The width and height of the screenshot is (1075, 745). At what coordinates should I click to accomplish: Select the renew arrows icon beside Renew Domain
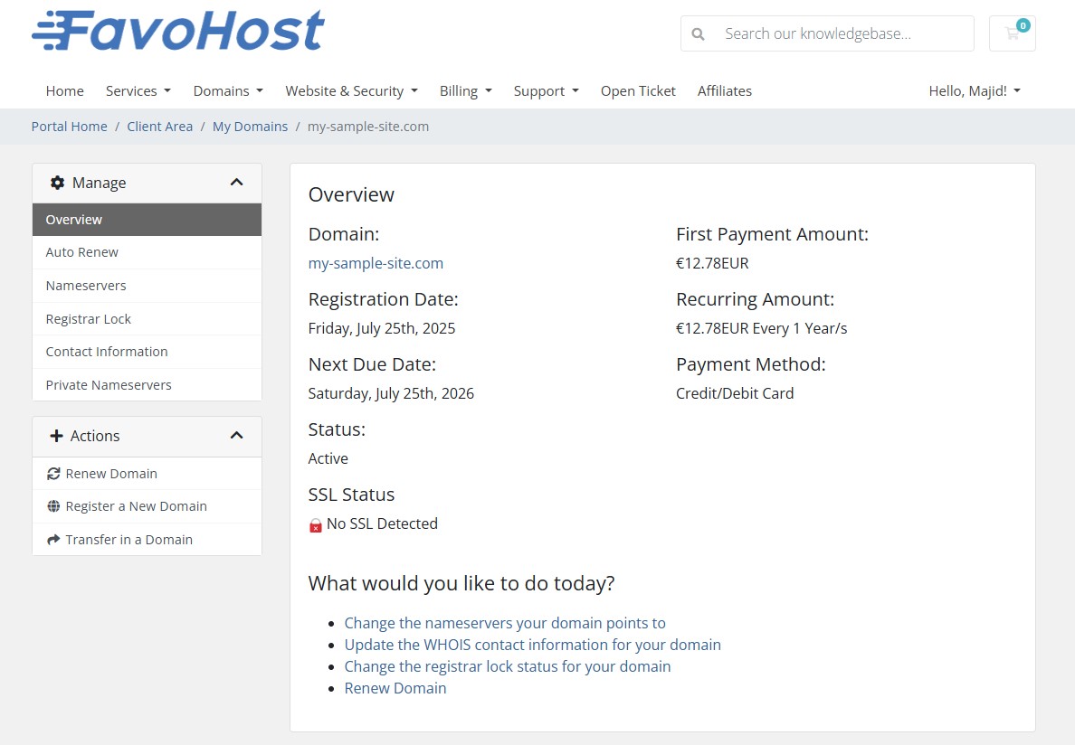52,473
